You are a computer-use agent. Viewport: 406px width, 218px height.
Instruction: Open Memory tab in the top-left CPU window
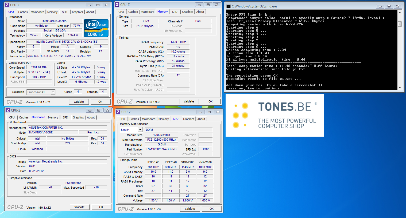click(52, 12)
